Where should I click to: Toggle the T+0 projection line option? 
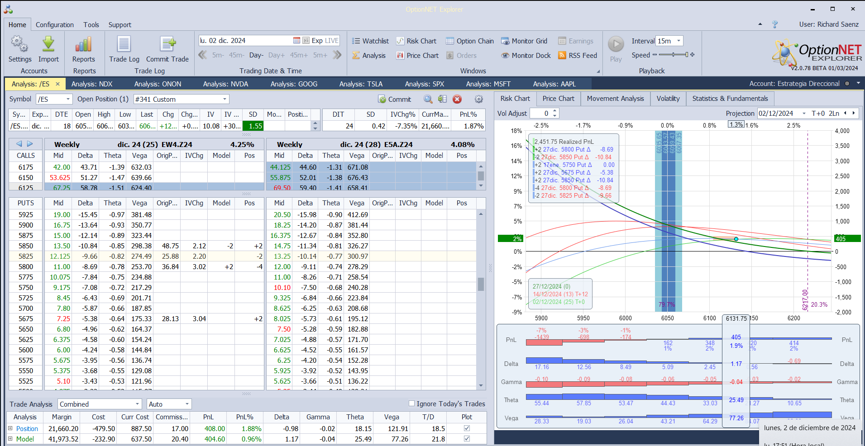click(x=818, y=114)
